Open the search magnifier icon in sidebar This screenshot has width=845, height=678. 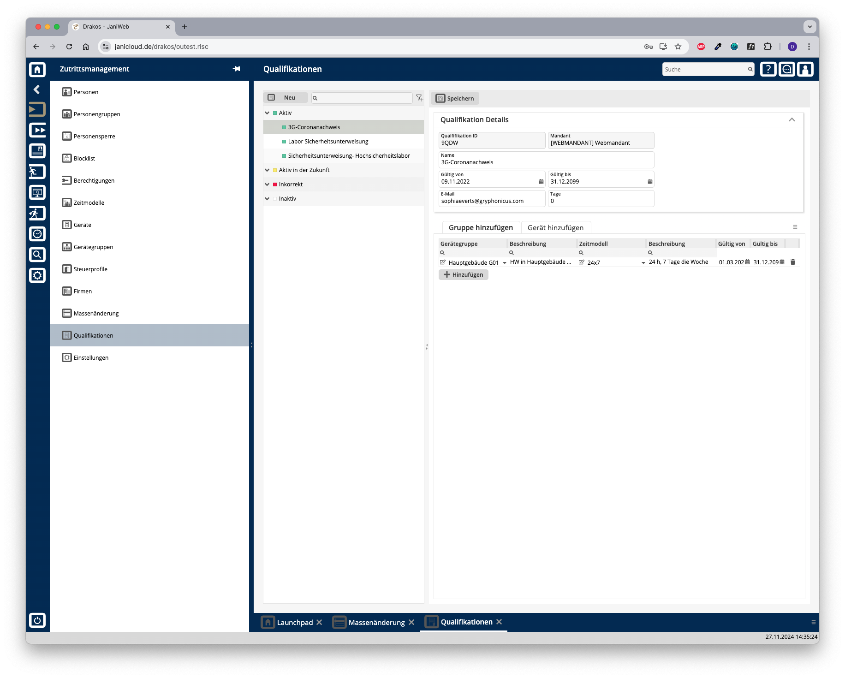(37, 255)
